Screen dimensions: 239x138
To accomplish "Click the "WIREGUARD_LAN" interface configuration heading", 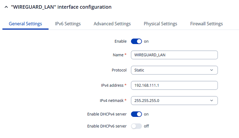I will tap(61, 7).
